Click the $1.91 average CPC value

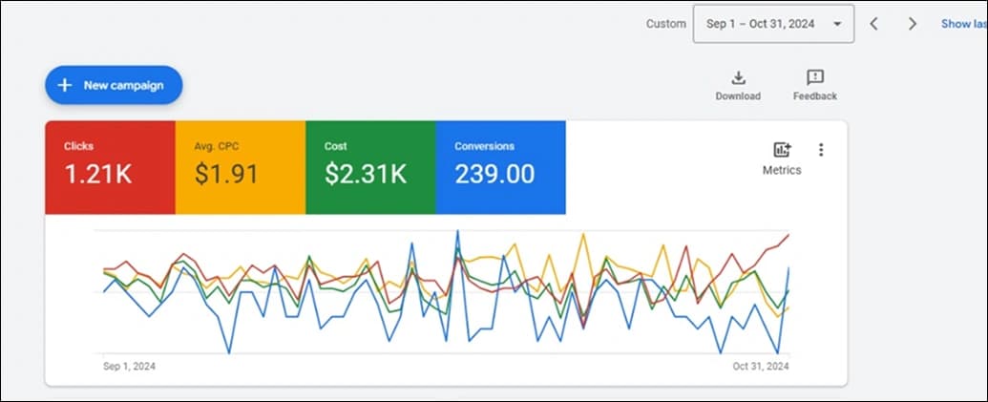click(226, 174)
